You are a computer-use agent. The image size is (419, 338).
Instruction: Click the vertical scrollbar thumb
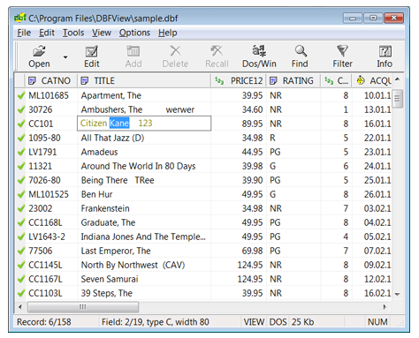point(398,99)
